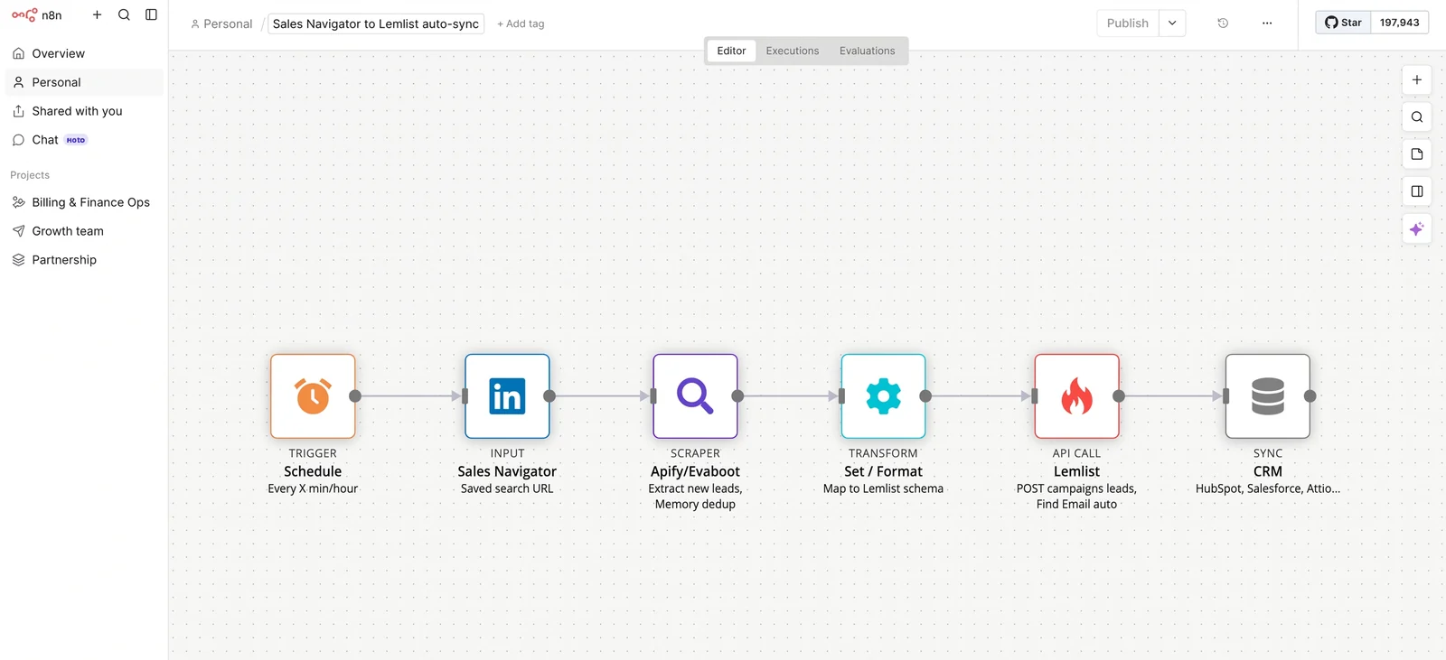Screen dimensions: 1446x660
Task: Select Personal in the sidebar
Action: pos(84,82)
